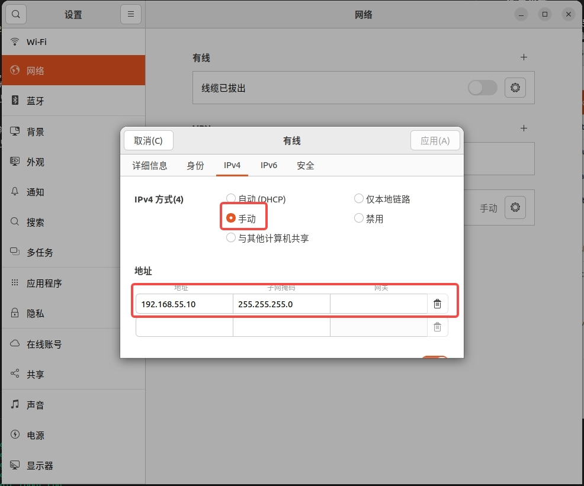Click the 255.255.255.0 netmask field
This screenshot has height=486, width=584.
point(281,304)
